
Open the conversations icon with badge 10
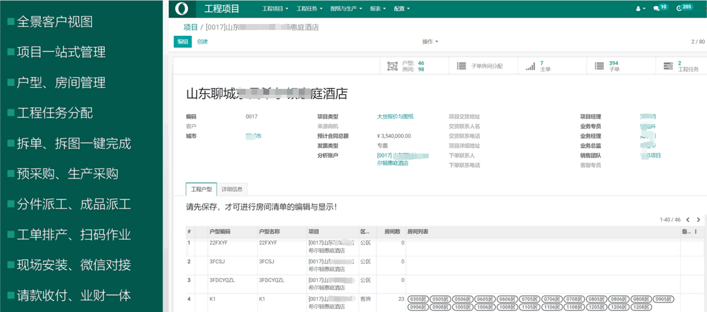click(660, 8)
